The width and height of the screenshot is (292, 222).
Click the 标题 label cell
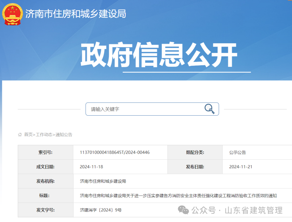pos(45,195)
